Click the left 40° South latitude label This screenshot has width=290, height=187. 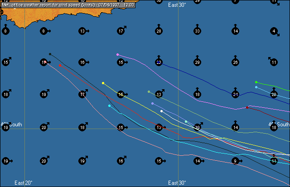pyautogui.click(x=11, y=125)
